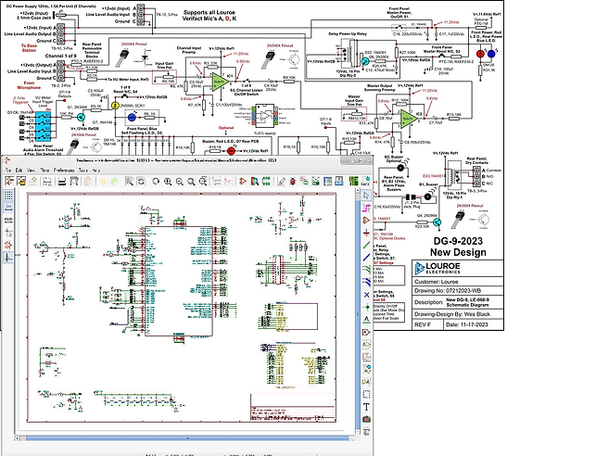596x456 pixels.
Task: Select the Highlight net tool
Action: coord(366,208)
